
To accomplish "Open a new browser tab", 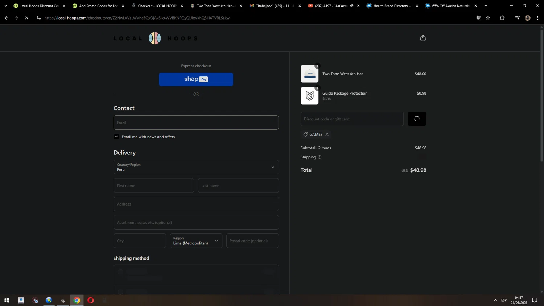I will 486,6.
